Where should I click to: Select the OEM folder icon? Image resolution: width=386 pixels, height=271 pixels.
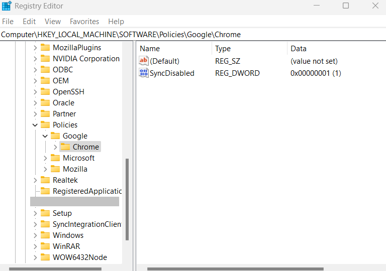pyautogui.click(x=45, y=80)
